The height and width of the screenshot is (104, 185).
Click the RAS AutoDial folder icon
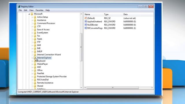click(x=35, y=80)
